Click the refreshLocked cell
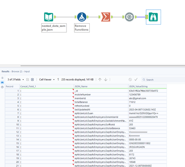 [101, 106]
